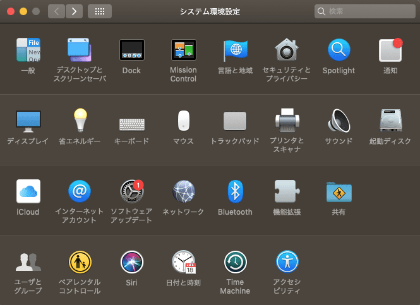
Task: Open Mission Control preferences
Action: tap(184, 50)
